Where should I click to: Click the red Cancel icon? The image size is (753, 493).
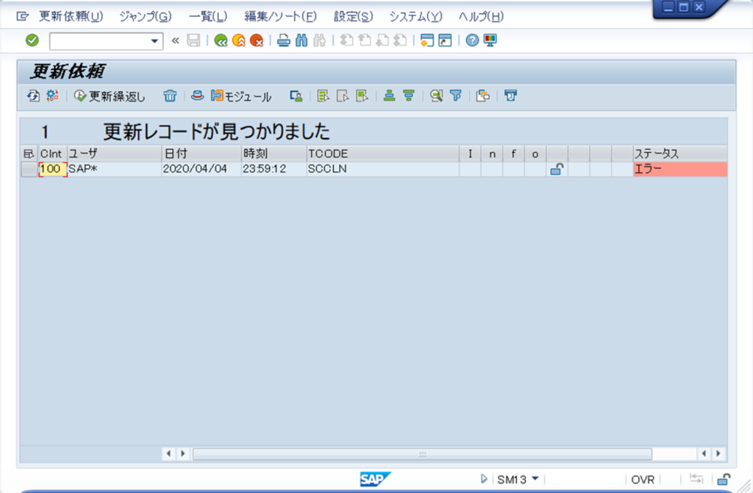coord(257,40)
